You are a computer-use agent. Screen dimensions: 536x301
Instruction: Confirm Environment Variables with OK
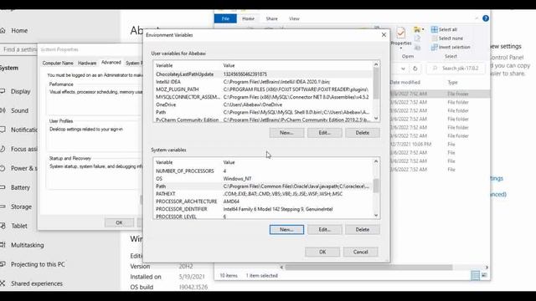pyautogui.click(x=322, y=252)
